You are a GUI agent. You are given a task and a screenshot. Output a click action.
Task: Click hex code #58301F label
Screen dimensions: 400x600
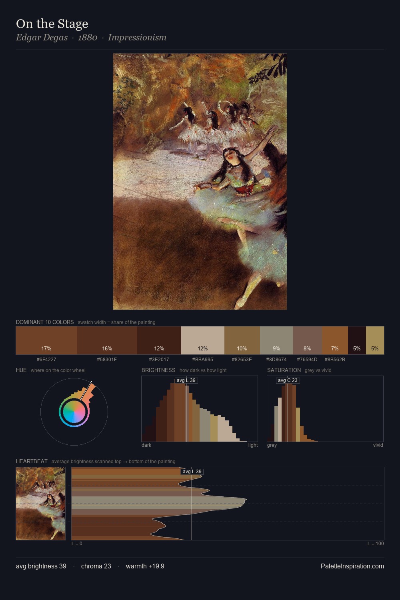pyautogui.click(x=107, y=360)
